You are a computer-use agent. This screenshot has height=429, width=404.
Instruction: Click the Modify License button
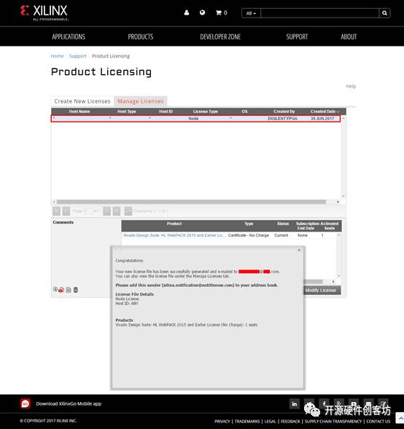click(321, 291)
